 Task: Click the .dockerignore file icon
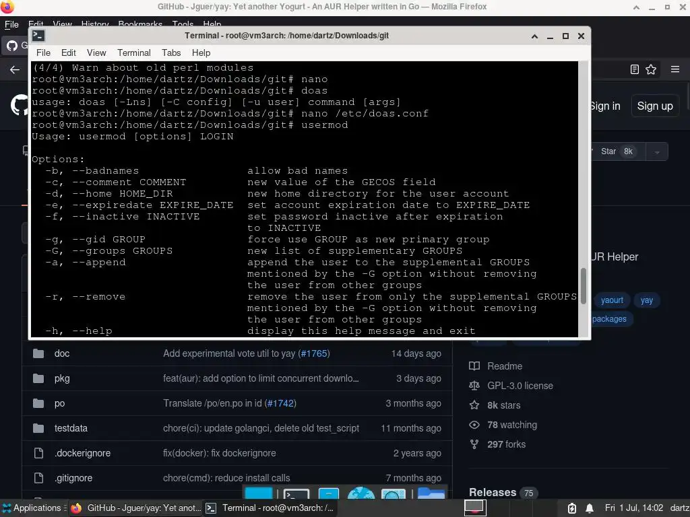point(38,453)
